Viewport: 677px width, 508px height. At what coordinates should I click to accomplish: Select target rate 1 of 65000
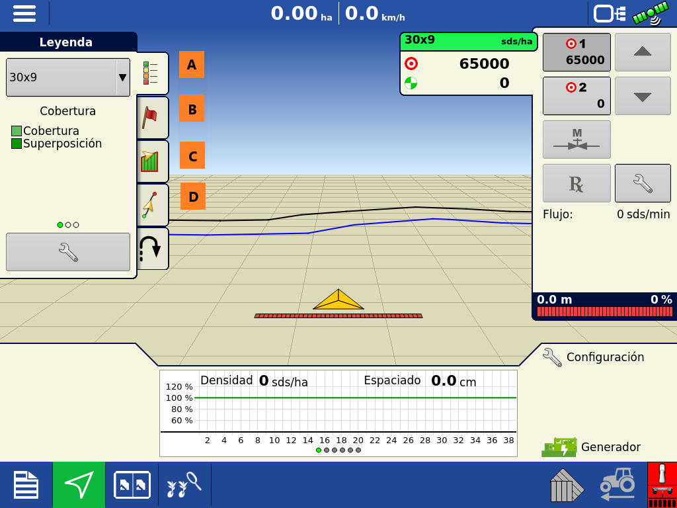577,52
